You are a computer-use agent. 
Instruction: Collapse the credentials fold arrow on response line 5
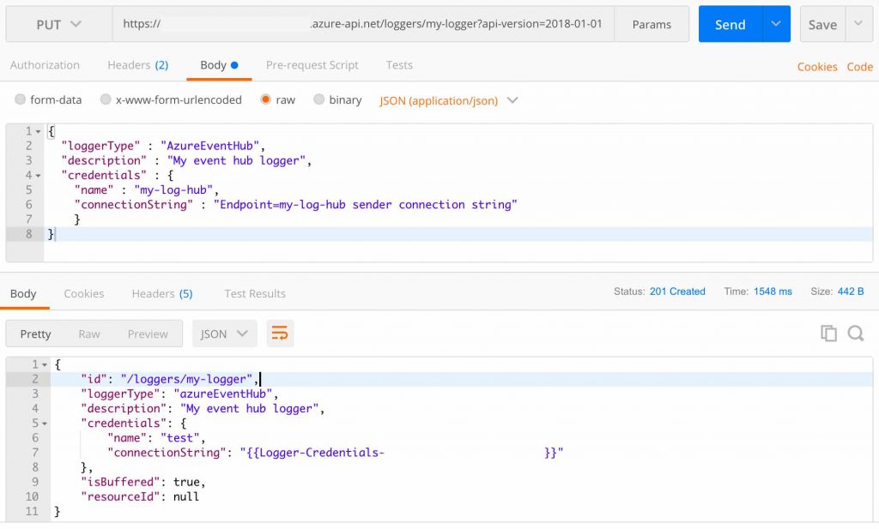point(45,424)
